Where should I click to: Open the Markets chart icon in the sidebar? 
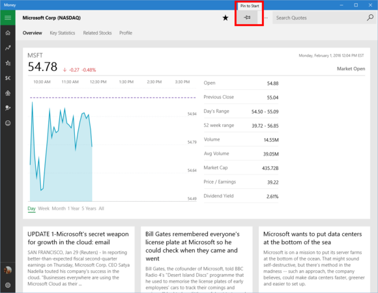pyautogui.click(x=8, y=48)
